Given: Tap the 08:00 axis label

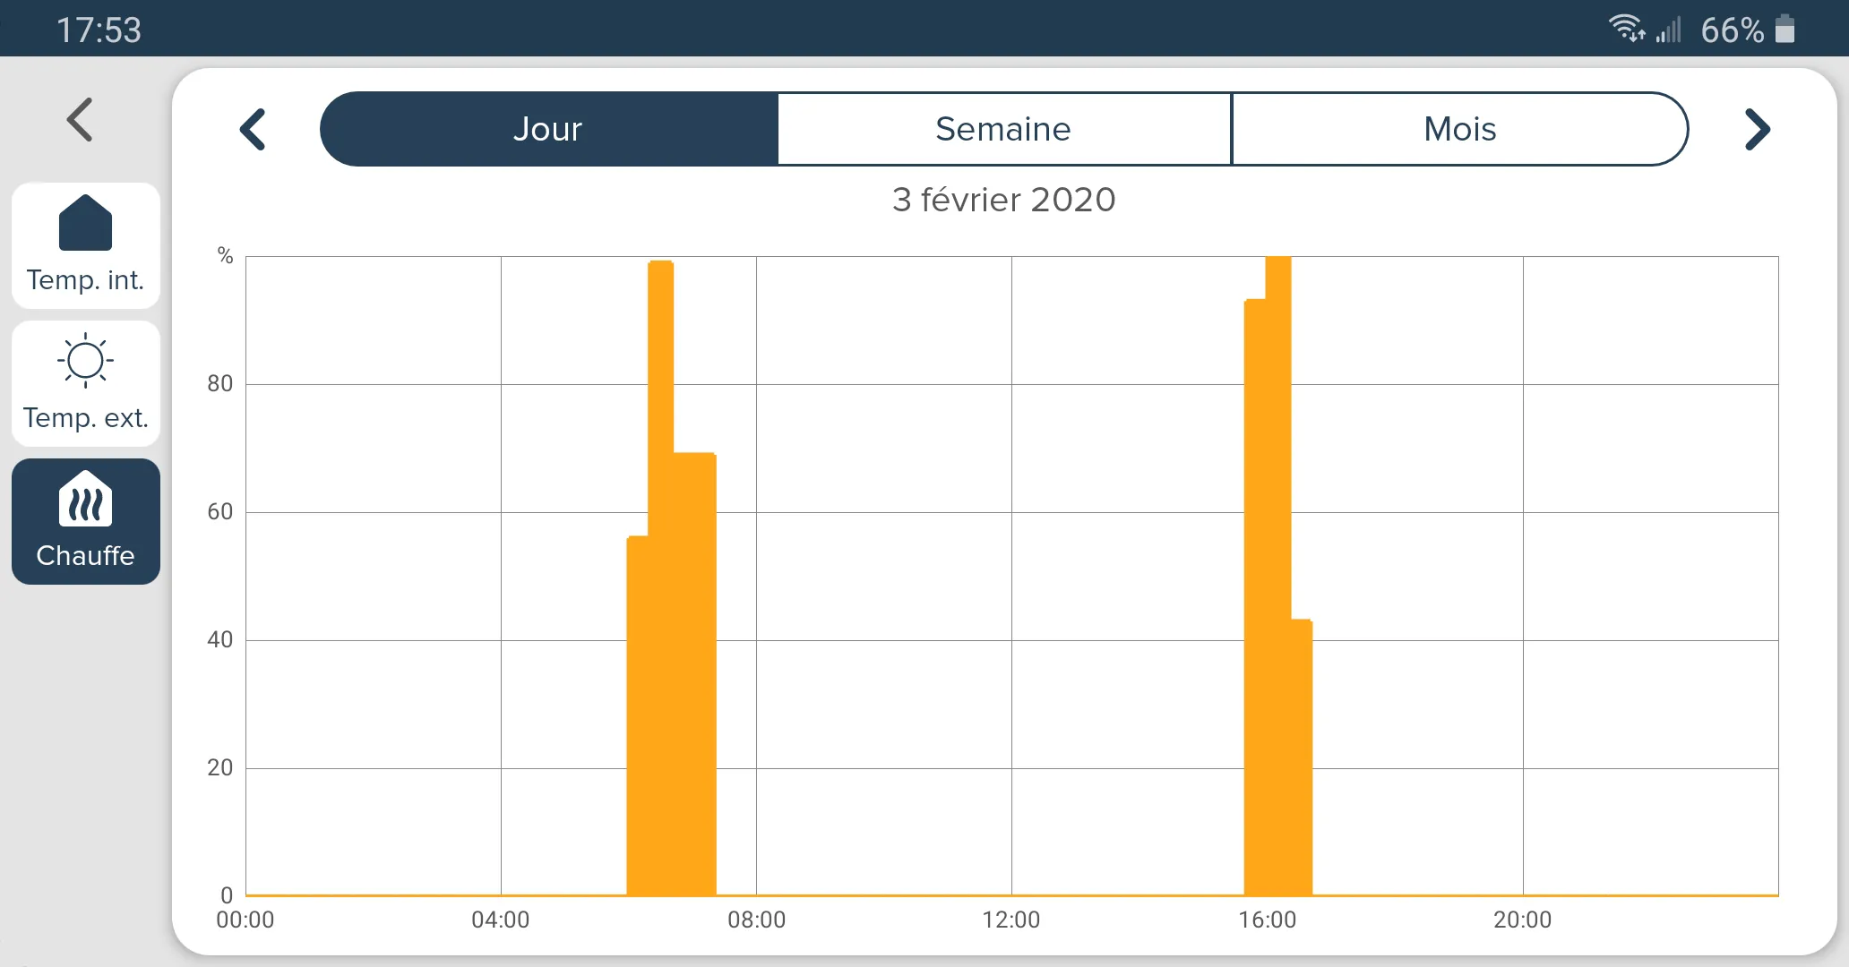Looking at the screenshot, I should [x=756, y=920].
